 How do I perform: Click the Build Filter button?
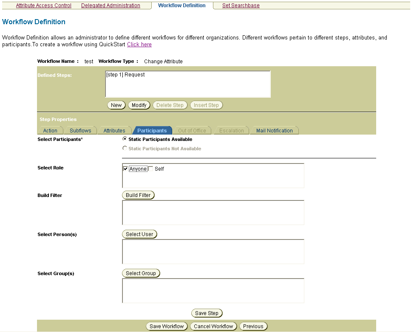coord(138,195)
